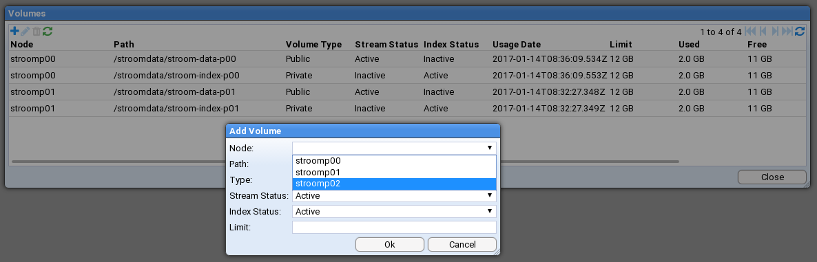Select the /stroomdata/stroom-index-p01 row

coord(407,109)
